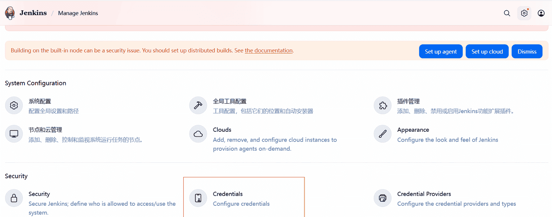Open the Jenkins home text link
Screen dimensions: 552x217
[33, 13]
